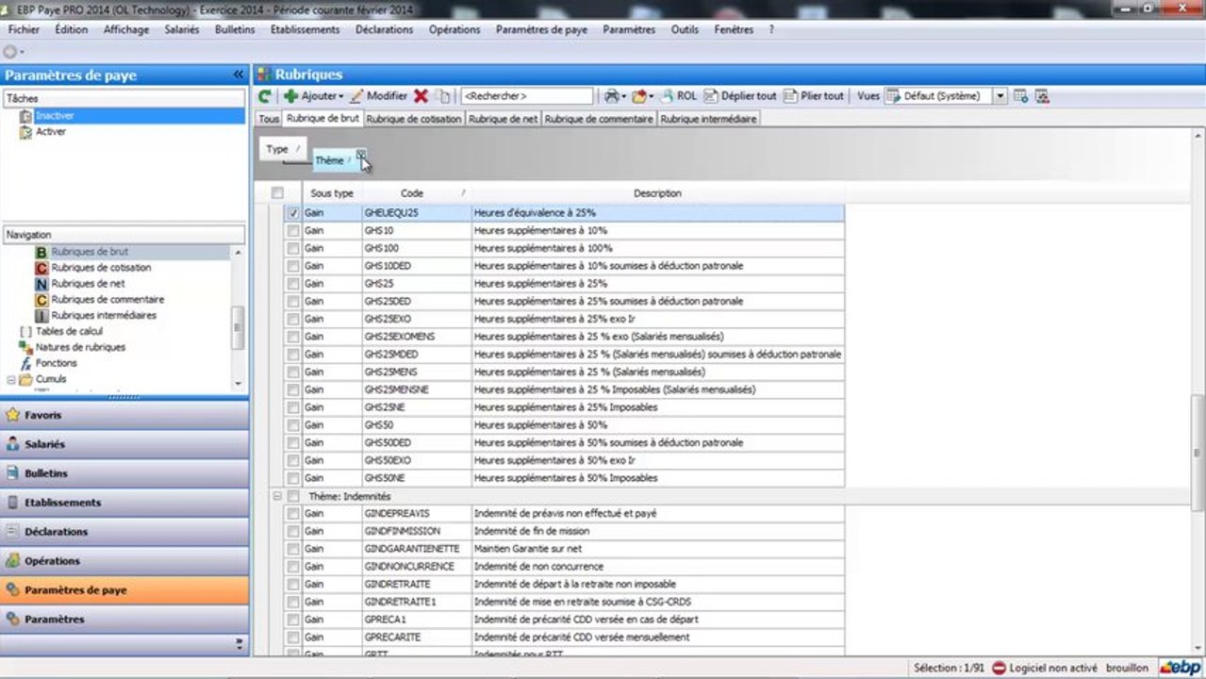Click the fx Fonctions icon

coord(25,363)
